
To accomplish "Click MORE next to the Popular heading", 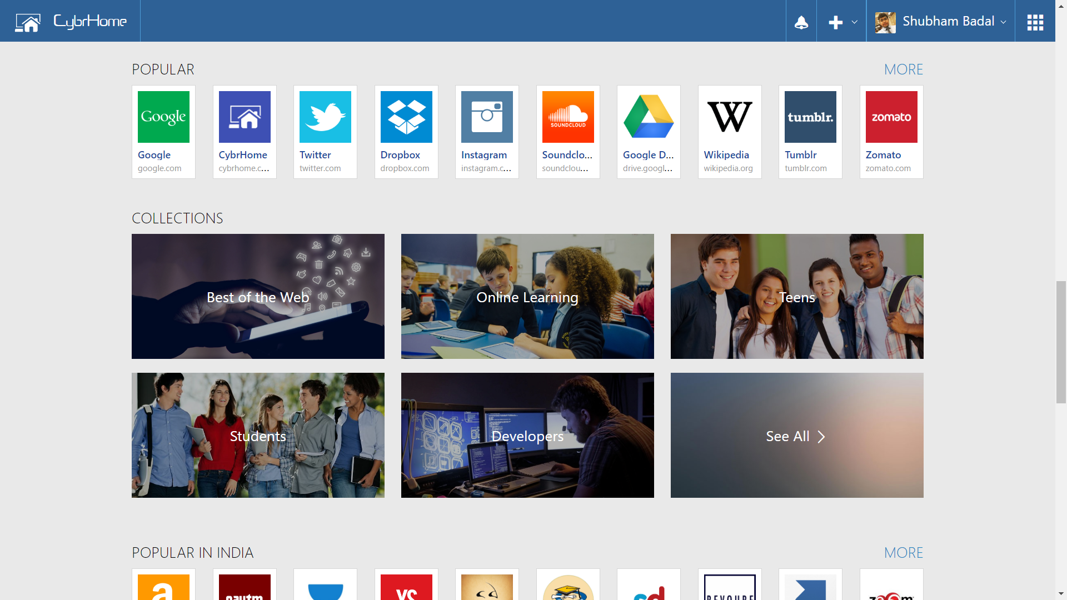I will 903,69.
